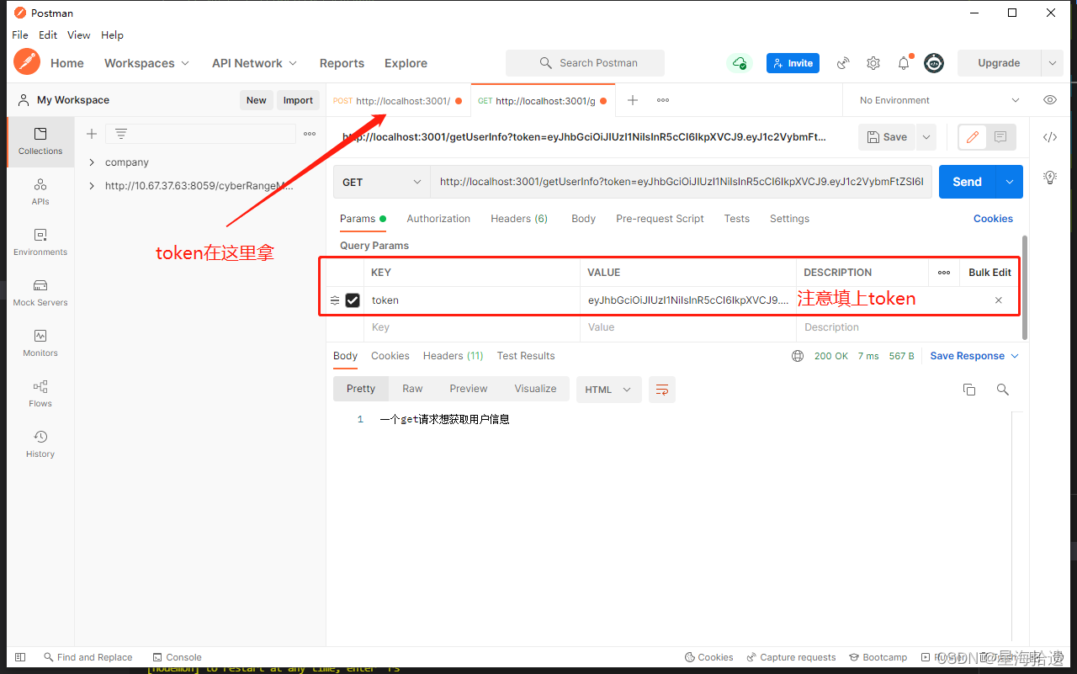Open the Upgrade dropdown arrow
Image resolution: width=1077 pixels, height=674 pixels.
[1052, 63]
